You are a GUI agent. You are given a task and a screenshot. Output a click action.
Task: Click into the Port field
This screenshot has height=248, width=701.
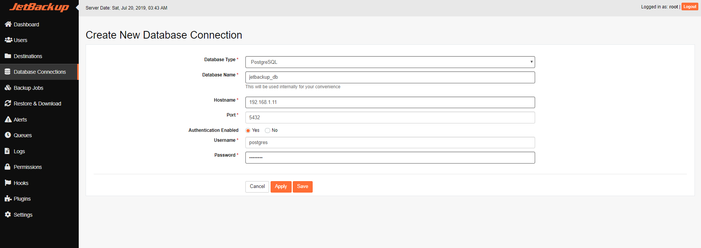tap(390, 117)
